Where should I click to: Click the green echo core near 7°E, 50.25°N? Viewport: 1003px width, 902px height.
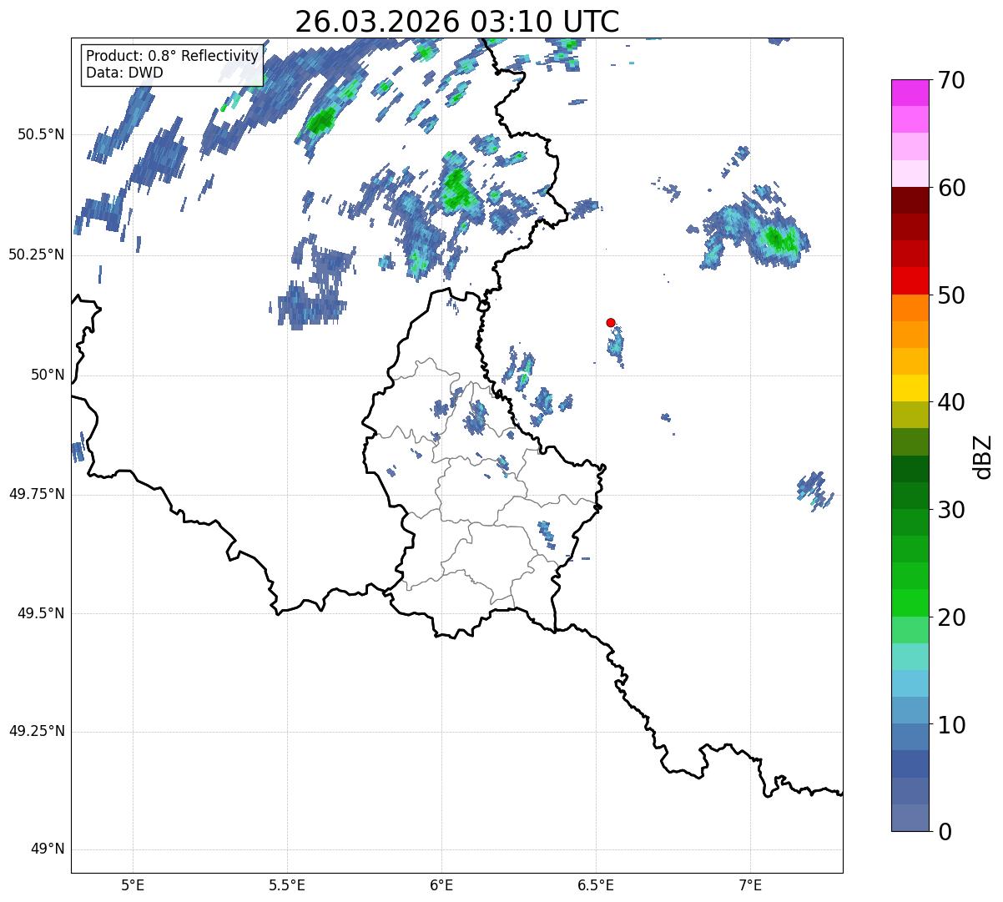tap(779, 239)
